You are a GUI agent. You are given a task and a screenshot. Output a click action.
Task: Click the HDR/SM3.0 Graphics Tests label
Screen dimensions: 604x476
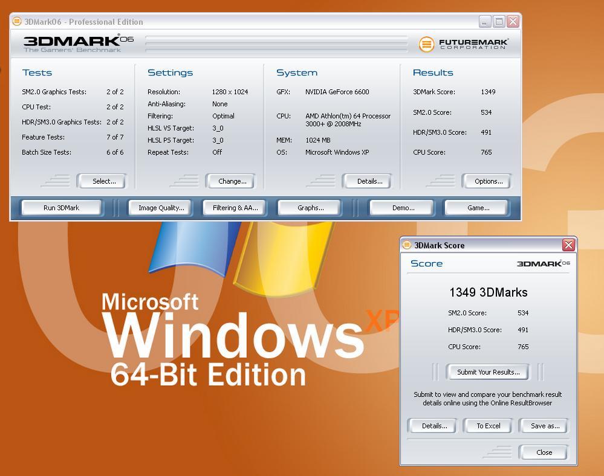click(x=62, y=123)
